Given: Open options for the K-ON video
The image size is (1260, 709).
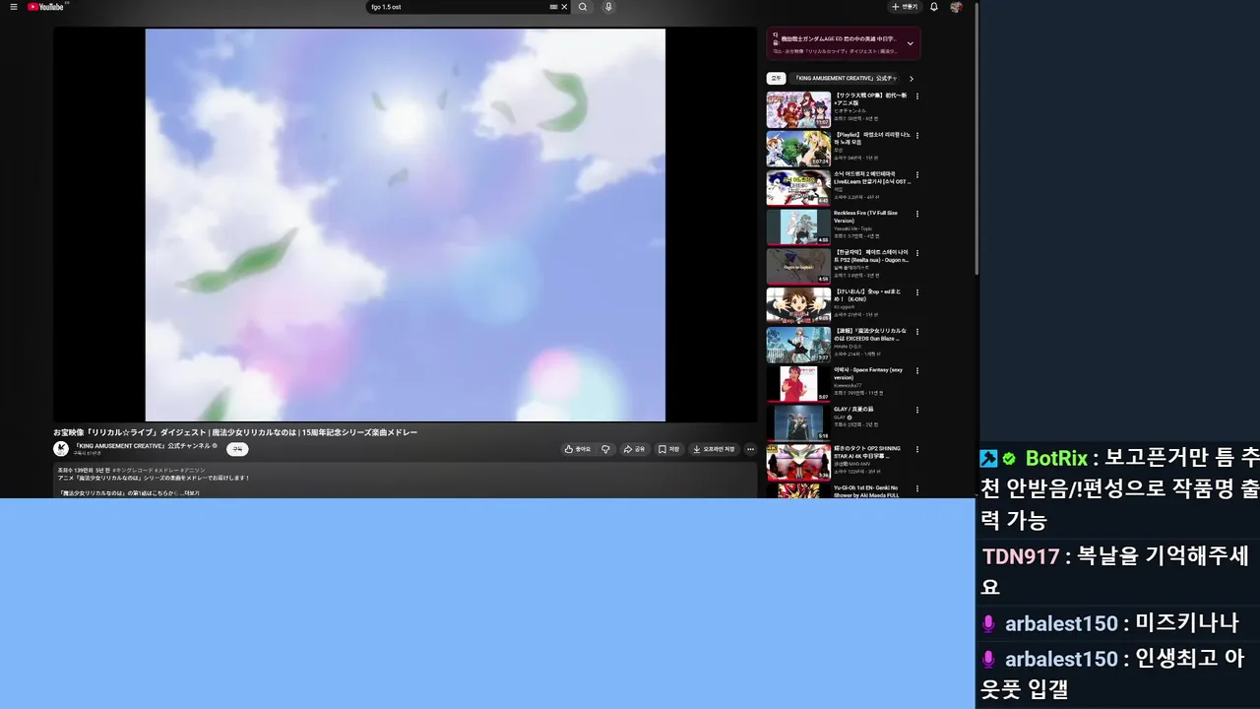Looking at the screenshot, I should pos(917,291).
